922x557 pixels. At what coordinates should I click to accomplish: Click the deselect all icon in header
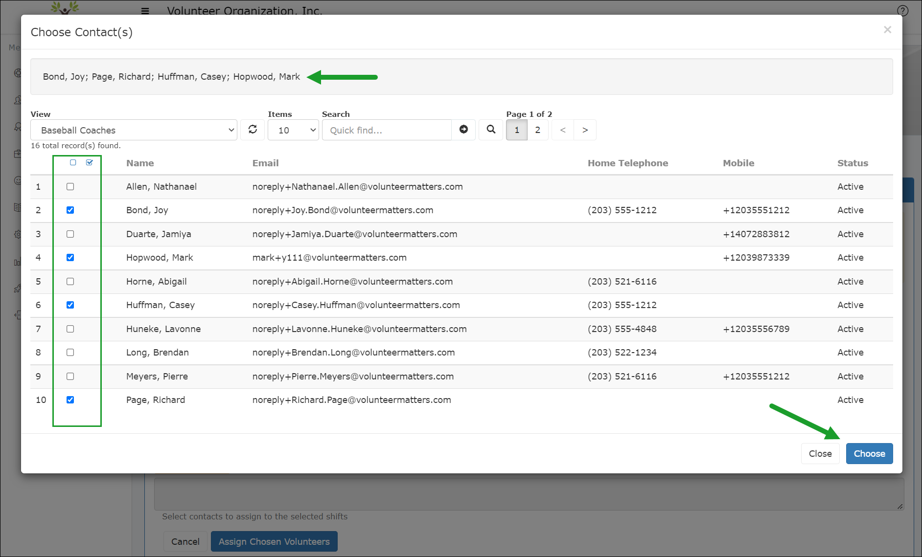coord(73,162)
